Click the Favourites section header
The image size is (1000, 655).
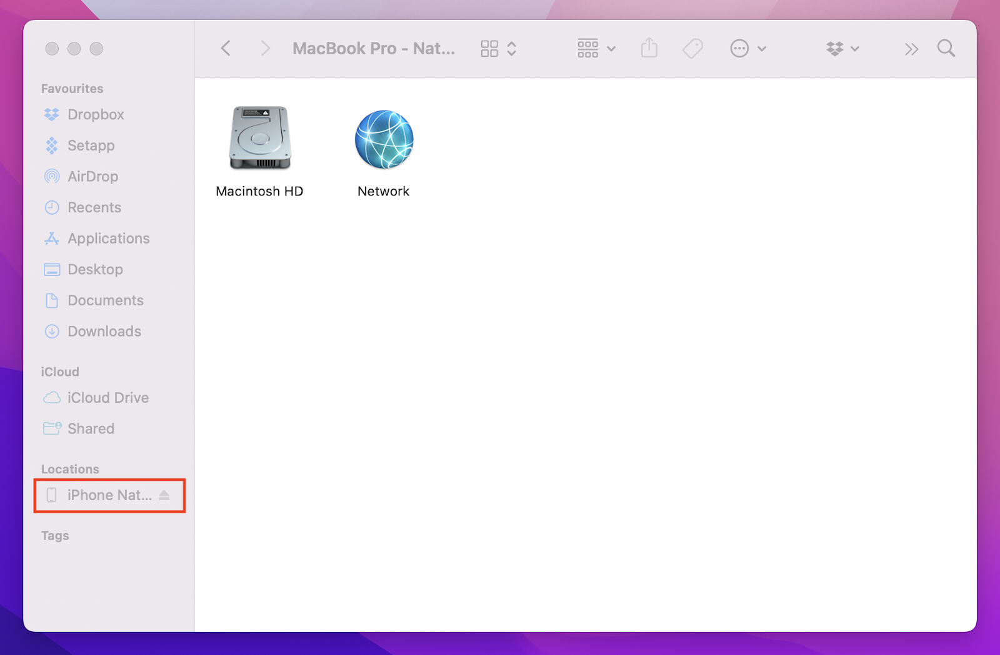point(72,89)
